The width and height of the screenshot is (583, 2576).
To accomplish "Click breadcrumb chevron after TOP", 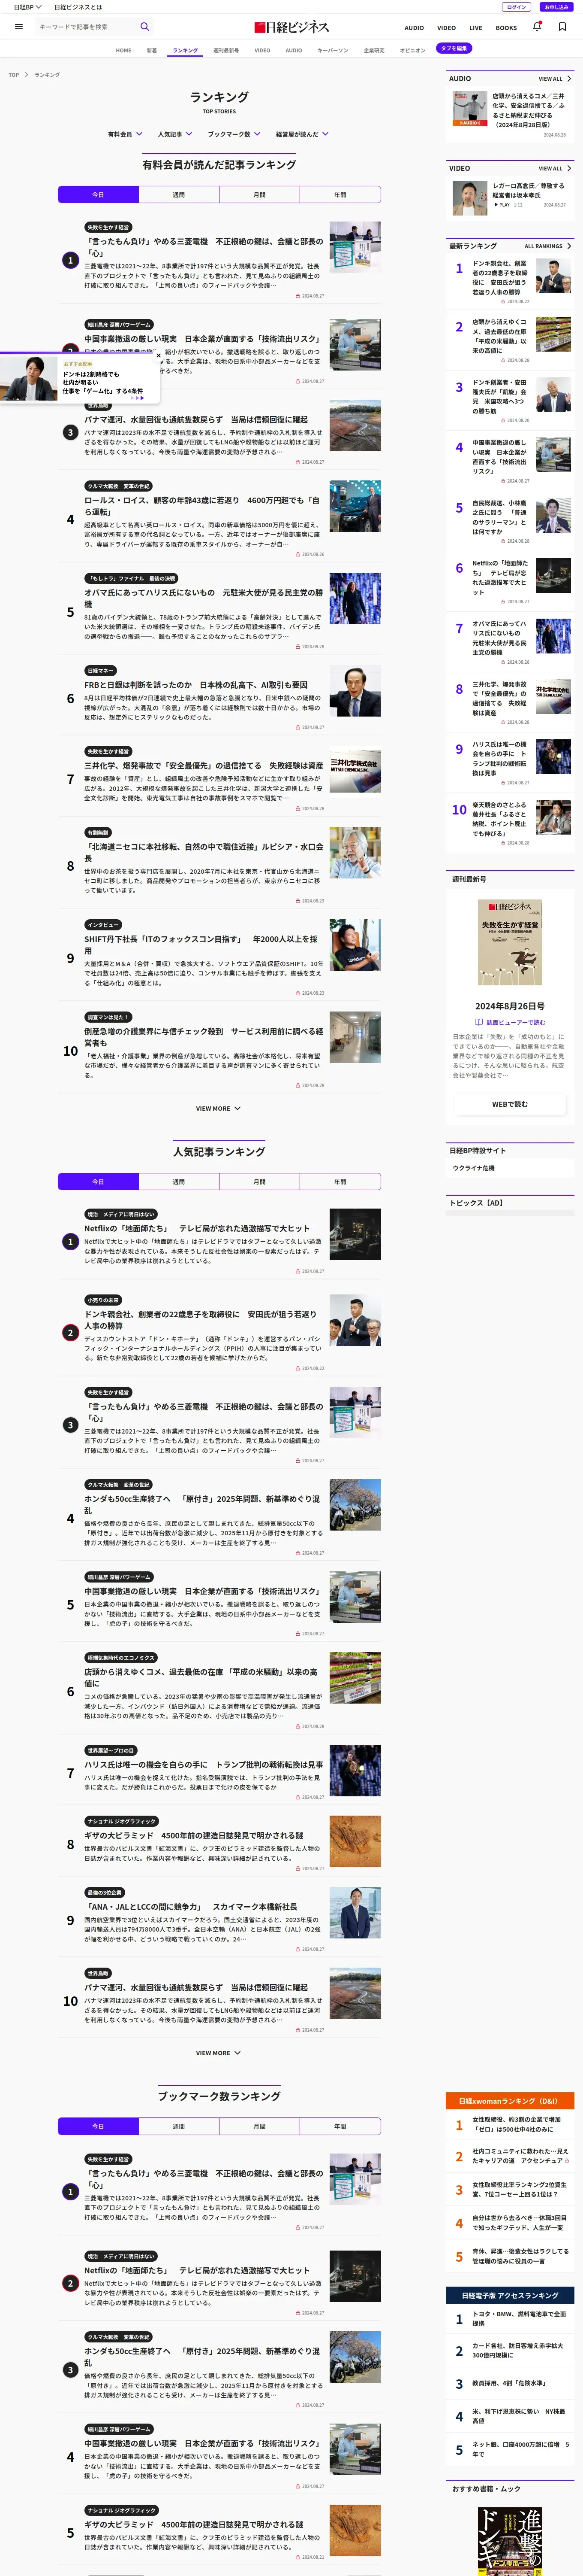I will (x=27, y=75).
